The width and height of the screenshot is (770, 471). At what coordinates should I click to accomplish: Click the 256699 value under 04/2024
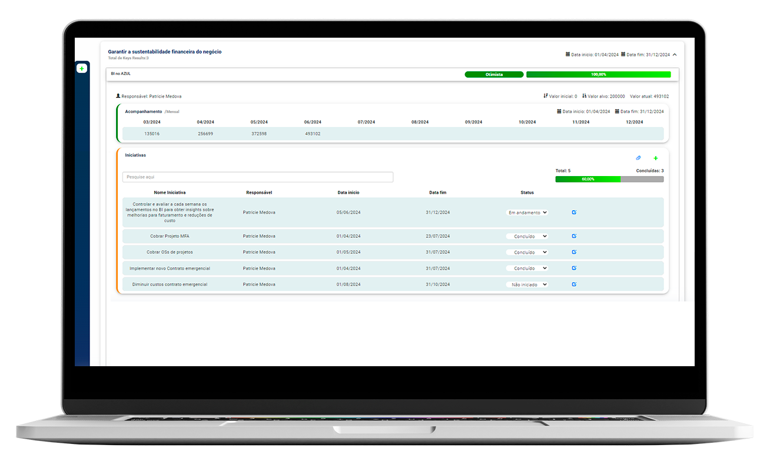click(x=205, y=134)
